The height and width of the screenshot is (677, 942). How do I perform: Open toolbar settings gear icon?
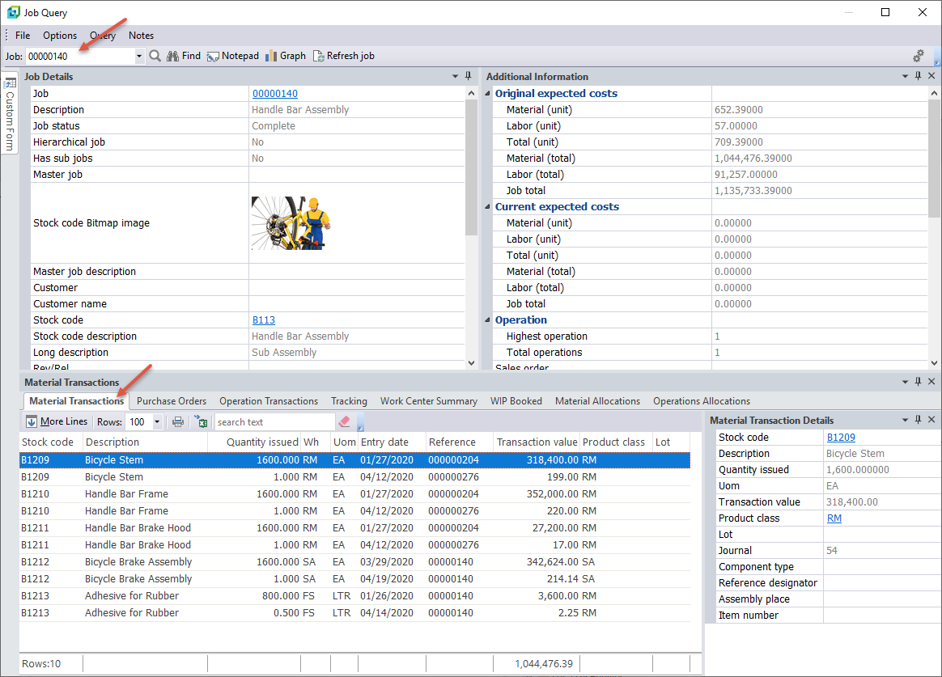coord(918,56)
